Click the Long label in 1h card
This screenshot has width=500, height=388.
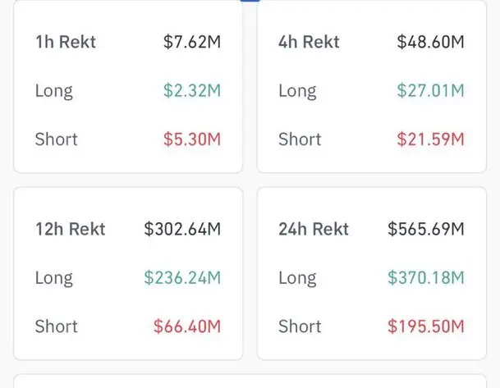pos(54,90)
